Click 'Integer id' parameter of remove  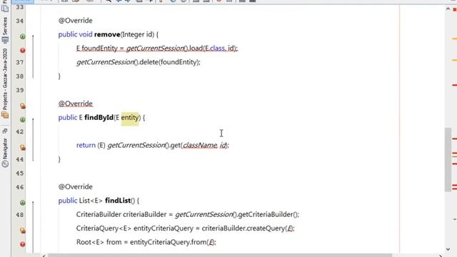138,34
